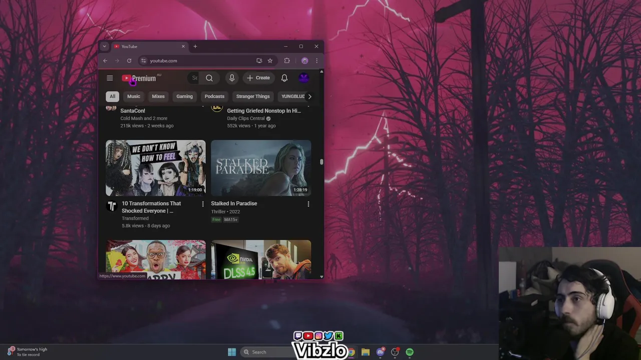Open YouTube notifications bell
641x360 pixels.
tap(284, 78)
